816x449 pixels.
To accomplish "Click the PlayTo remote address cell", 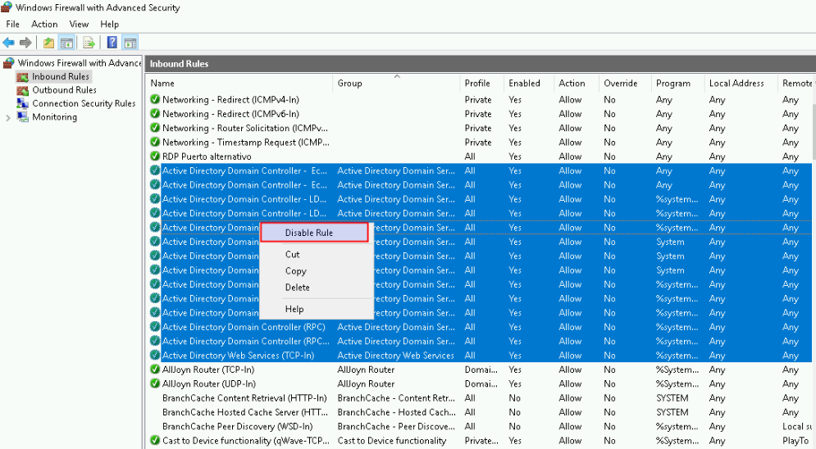I will 795,440.
